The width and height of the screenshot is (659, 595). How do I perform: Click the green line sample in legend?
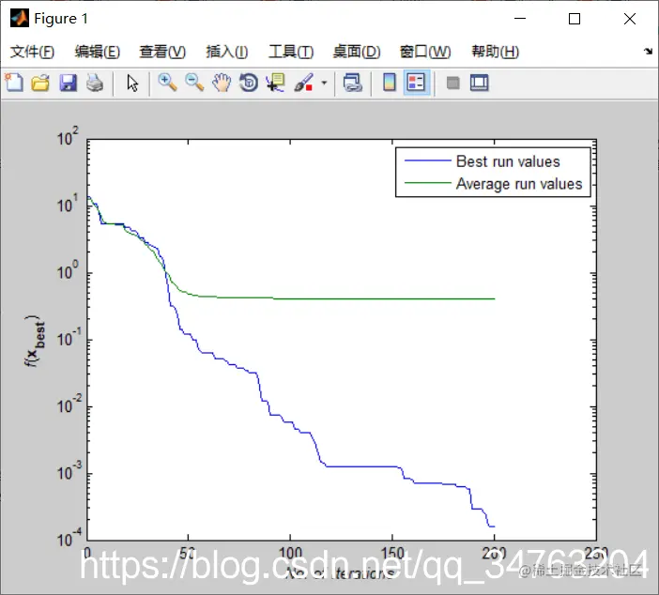[x=427, y=183]
